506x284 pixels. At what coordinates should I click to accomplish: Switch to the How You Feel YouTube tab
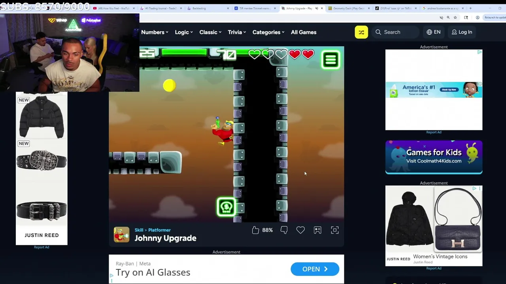click(114, 8)
